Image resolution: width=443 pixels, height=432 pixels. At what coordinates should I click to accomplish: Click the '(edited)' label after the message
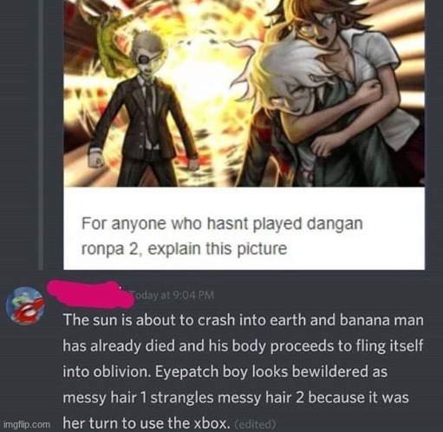point(256,424)
